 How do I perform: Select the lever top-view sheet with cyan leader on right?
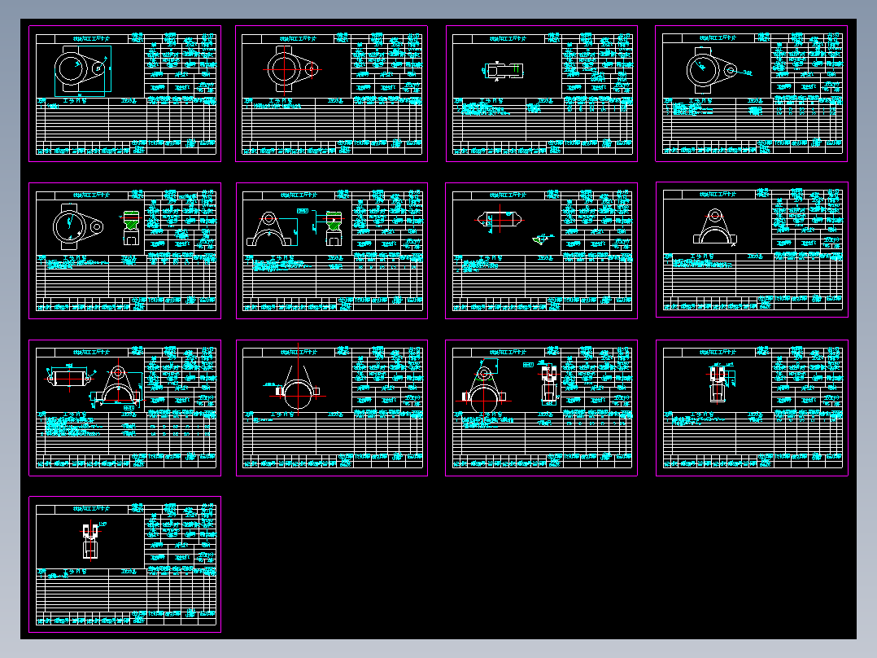coord(751,94)
